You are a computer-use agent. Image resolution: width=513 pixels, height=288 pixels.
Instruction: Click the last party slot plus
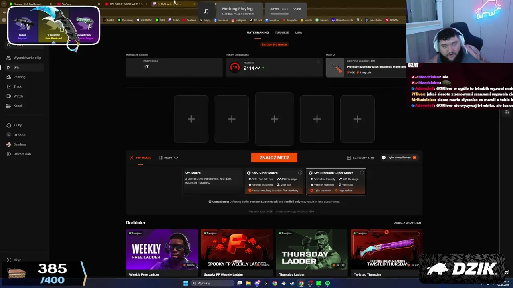coord(357,119)
